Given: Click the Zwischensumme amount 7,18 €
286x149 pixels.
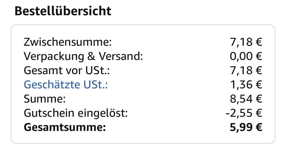Looking at the screenshot, I should (246, 42).
